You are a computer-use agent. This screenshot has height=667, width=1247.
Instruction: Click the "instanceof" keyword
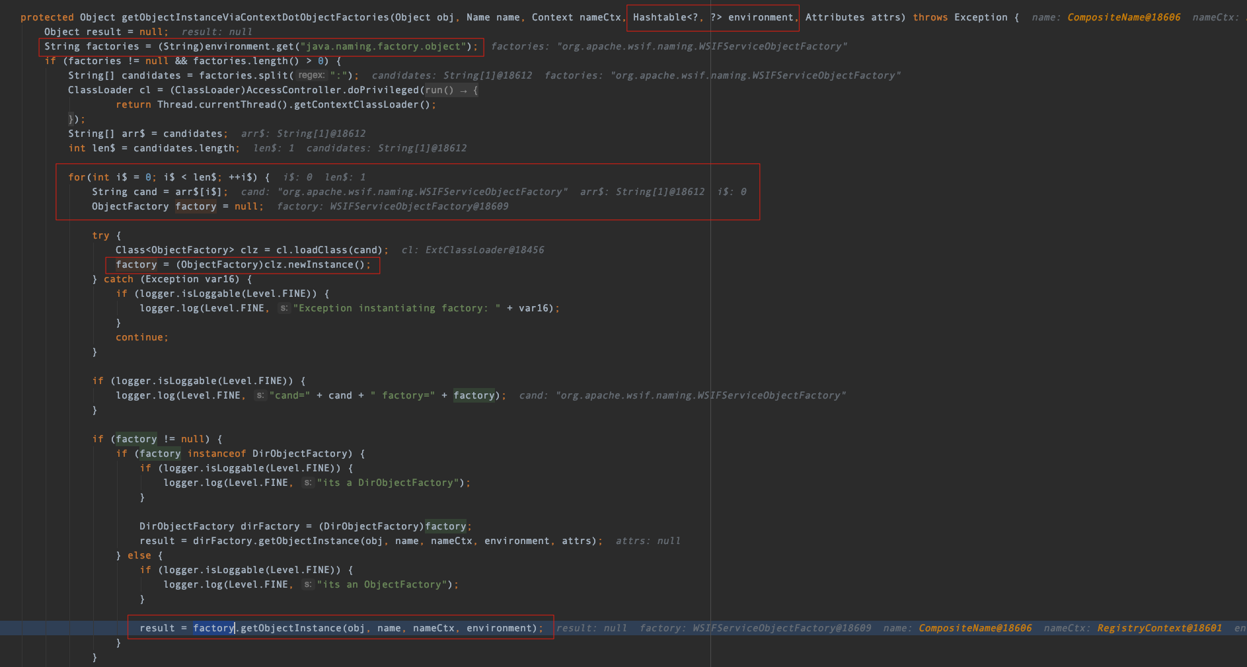pos(217,453)
